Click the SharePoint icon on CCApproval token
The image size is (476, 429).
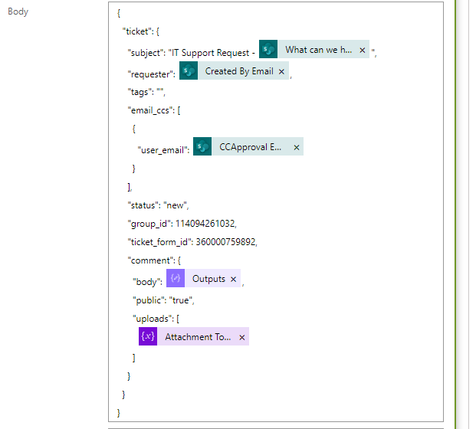(202, 146)
